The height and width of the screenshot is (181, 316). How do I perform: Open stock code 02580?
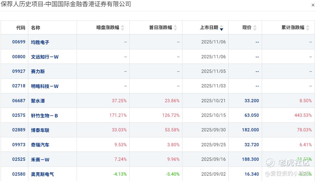tap(19, 174)
